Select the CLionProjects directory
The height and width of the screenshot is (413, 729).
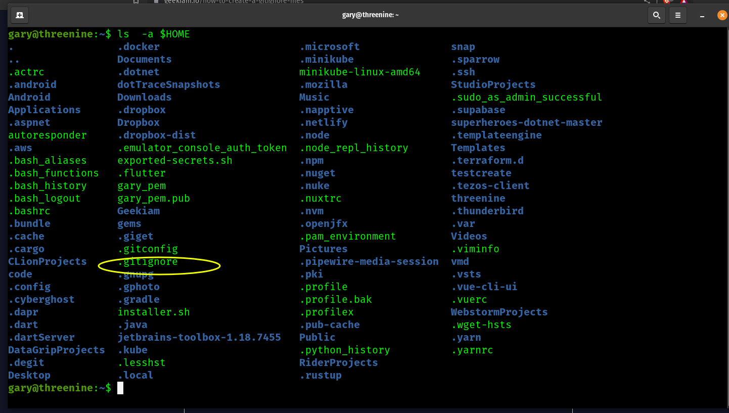[48, 261]
